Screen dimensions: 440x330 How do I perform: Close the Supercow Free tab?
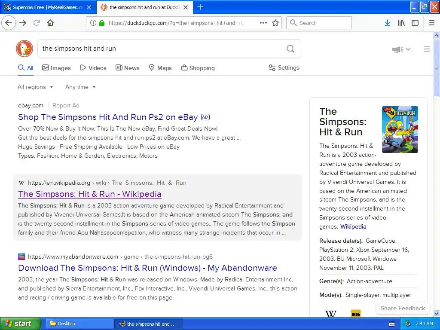[x=89, y=7]
